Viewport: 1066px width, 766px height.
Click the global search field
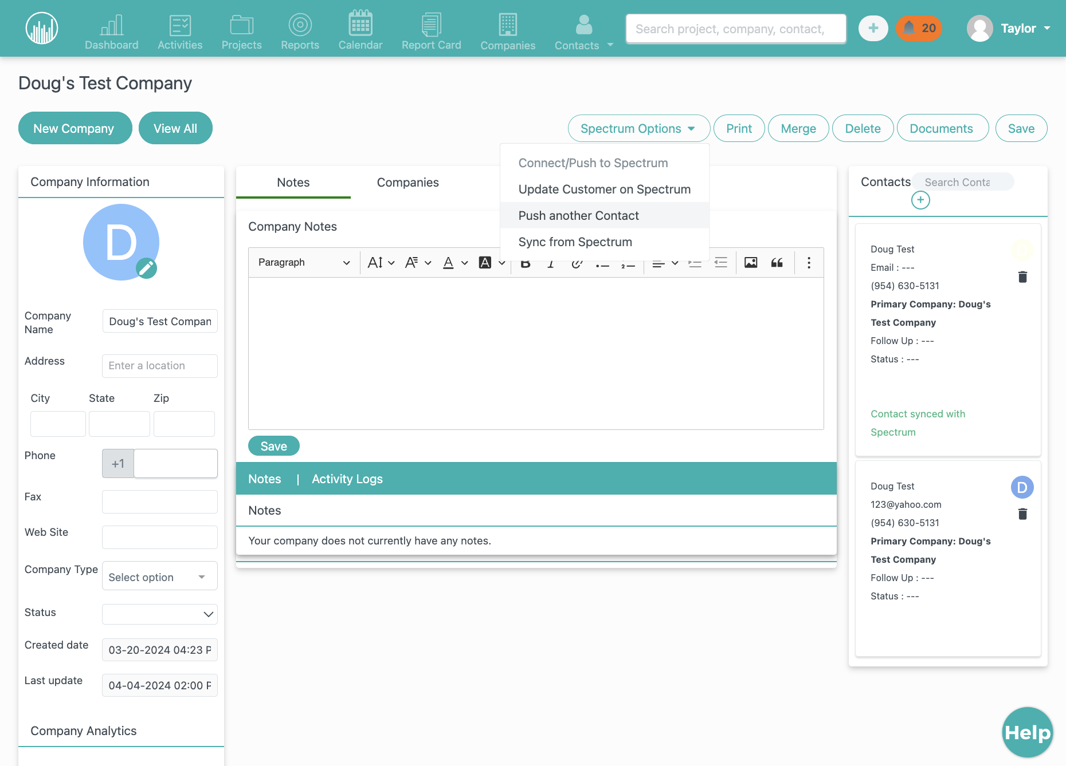pyautogui.click(x=736, y=29)
